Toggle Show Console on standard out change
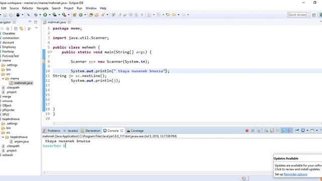 284,131
